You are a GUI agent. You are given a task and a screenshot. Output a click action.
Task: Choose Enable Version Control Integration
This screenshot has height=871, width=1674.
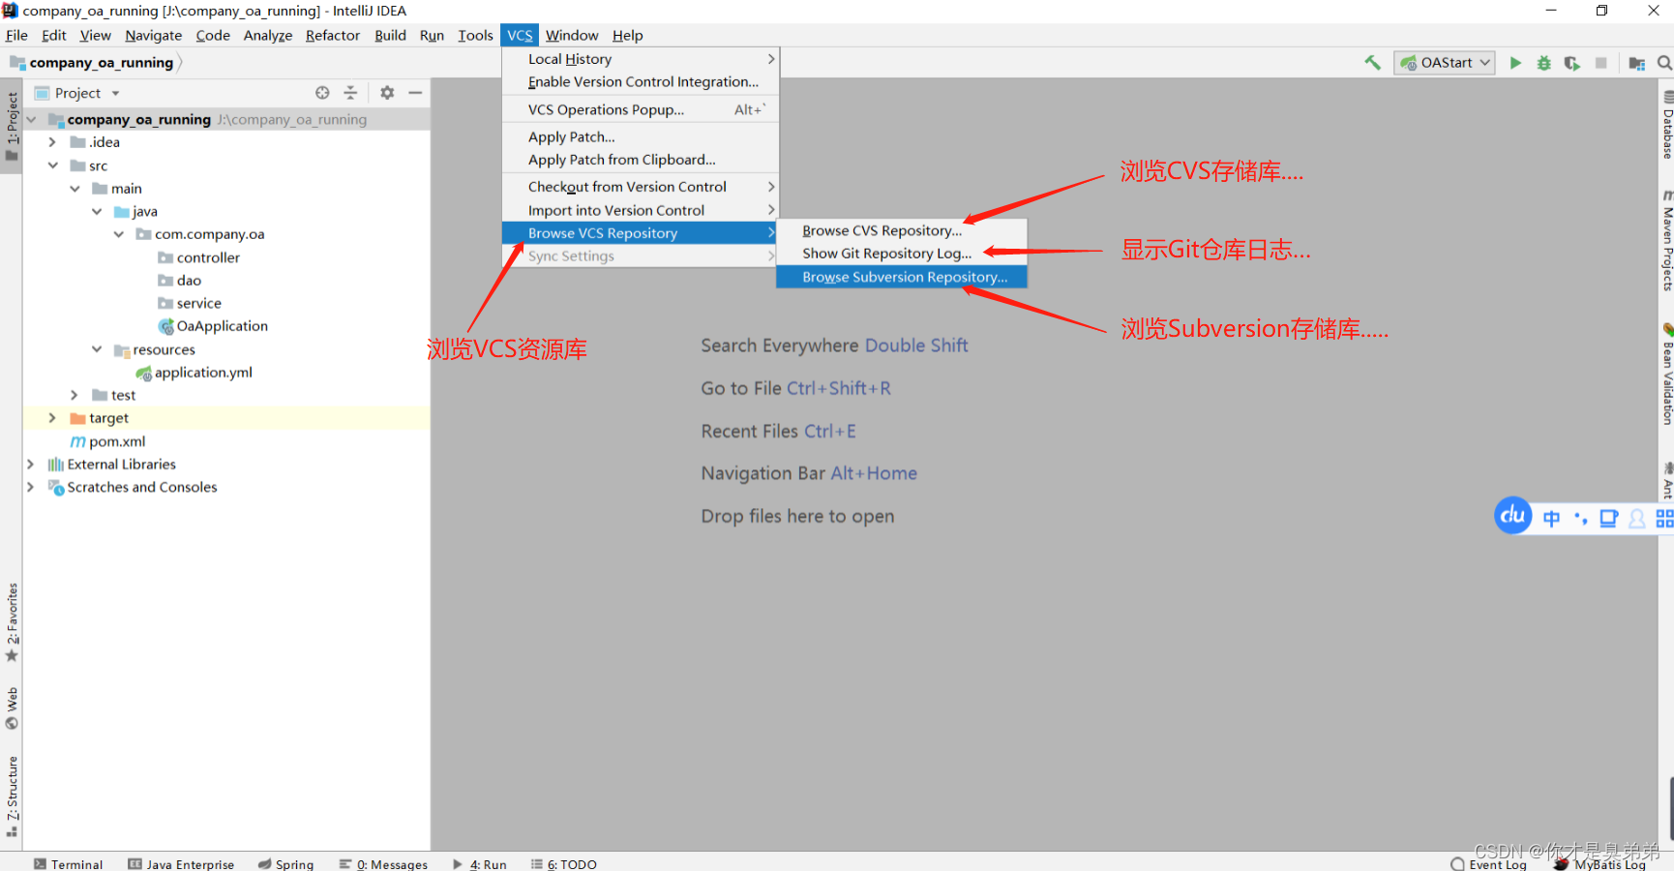pyautogui.click(x=641, y=82)
